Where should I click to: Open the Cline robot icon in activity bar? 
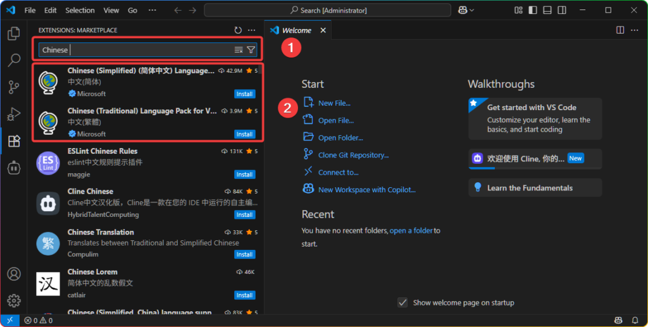[14, 168]
